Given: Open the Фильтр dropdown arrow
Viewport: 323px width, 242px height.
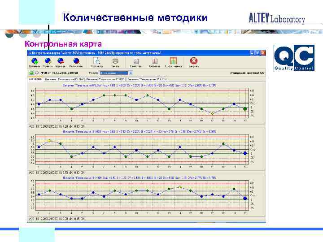Looking at the screenshot, I should click(131, 73).
